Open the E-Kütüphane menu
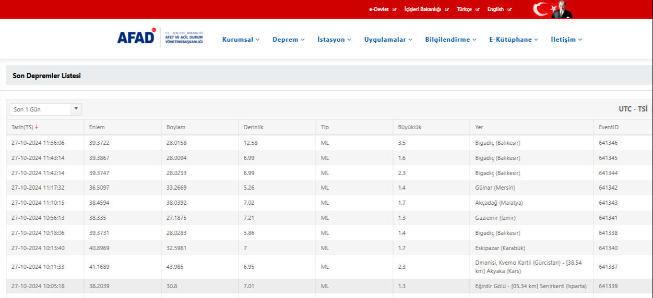 (x=513, y=40)
